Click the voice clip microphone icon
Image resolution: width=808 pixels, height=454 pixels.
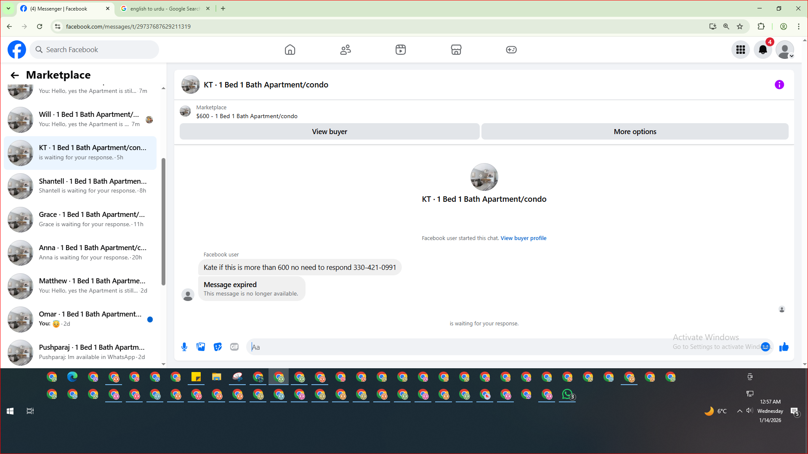pos(184,347)
